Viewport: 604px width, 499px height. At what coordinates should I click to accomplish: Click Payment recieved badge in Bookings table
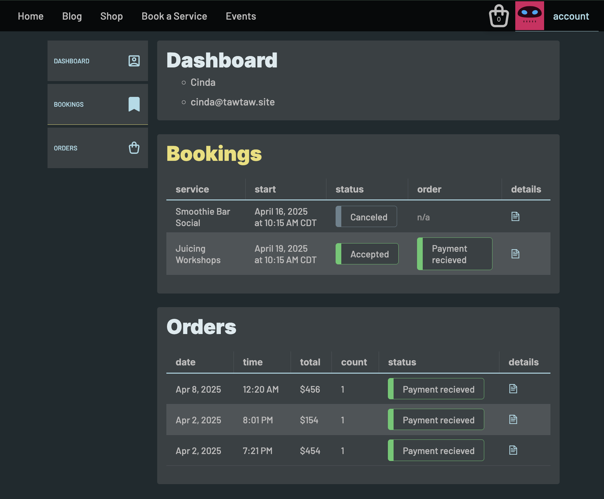point(455,254)
